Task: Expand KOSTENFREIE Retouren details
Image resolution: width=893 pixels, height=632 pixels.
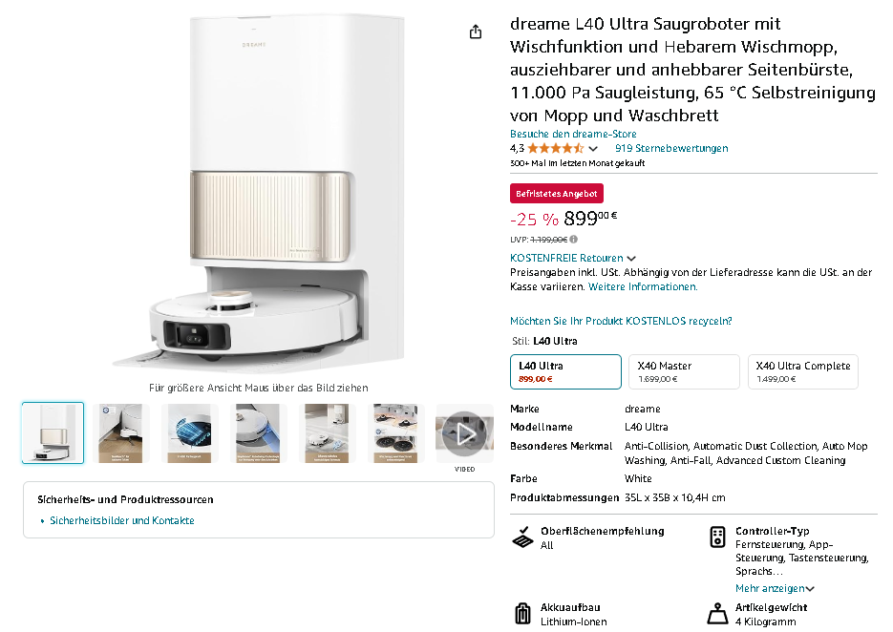Action: (573, 258)
